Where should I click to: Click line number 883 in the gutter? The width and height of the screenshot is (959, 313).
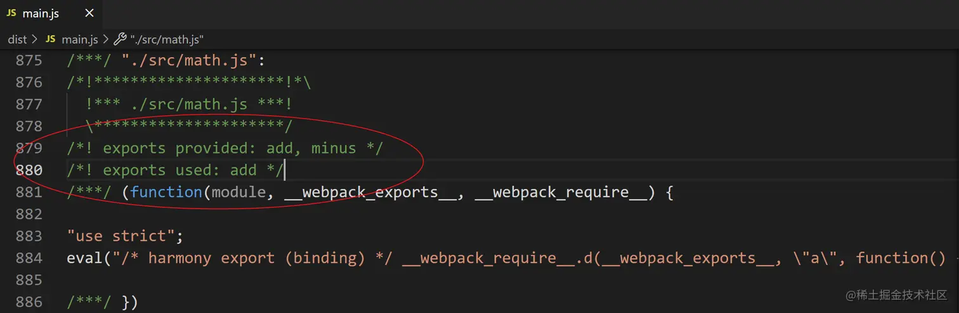pyautogui.click(x=29, y=236)
